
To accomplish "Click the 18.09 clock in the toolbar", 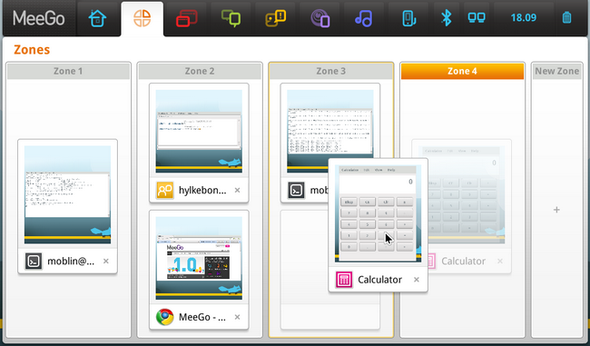I will click(524, 17).
